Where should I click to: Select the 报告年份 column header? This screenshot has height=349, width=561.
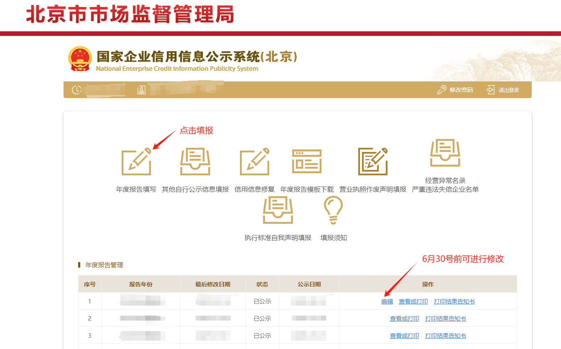(x=141, y=284)
